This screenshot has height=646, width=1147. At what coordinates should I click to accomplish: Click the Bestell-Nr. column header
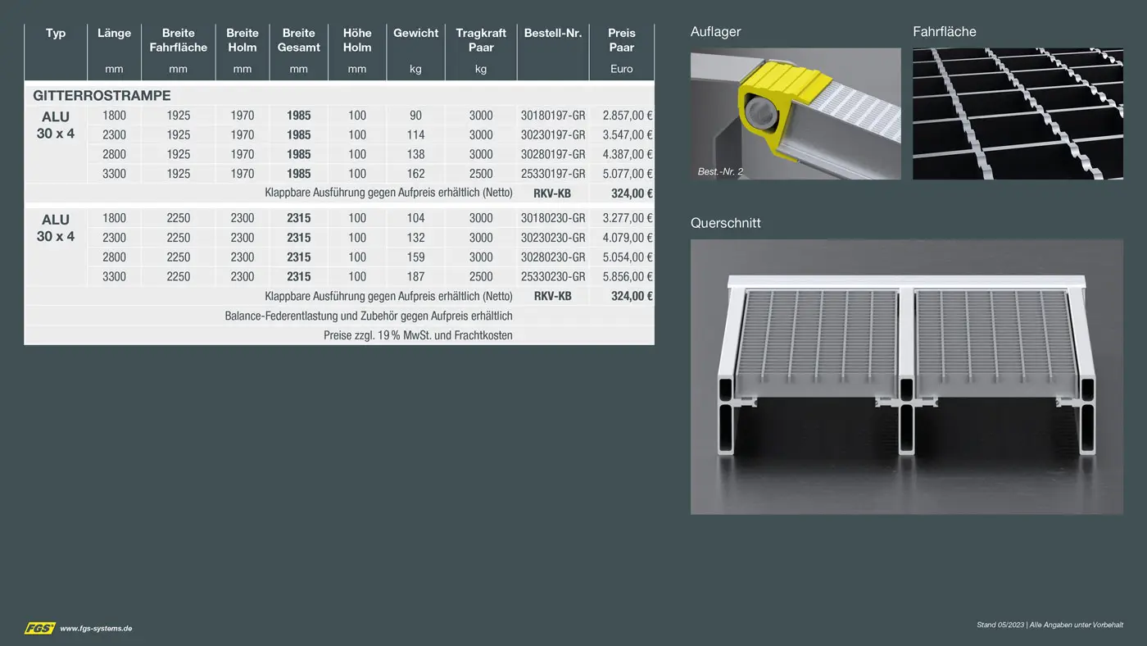(x=552, y=34)
